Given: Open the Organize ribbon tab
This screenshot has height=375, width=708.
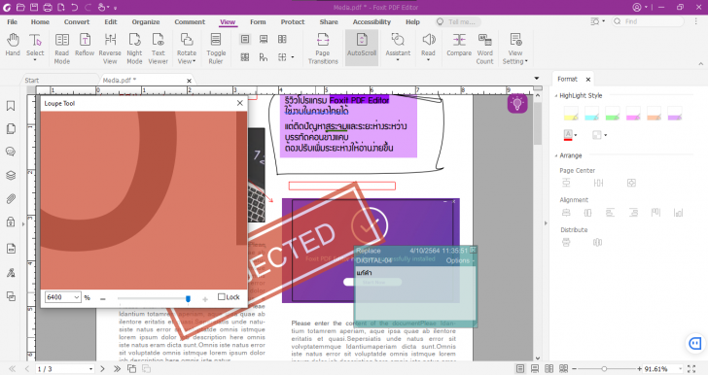Looking at the screenshot, I should [x=146, y=21].
